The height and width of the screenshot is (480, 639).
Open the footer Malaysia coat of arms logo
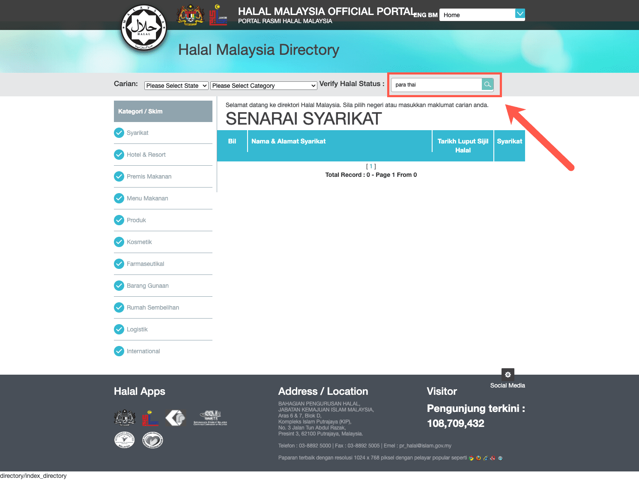click(x=125, y=417)
